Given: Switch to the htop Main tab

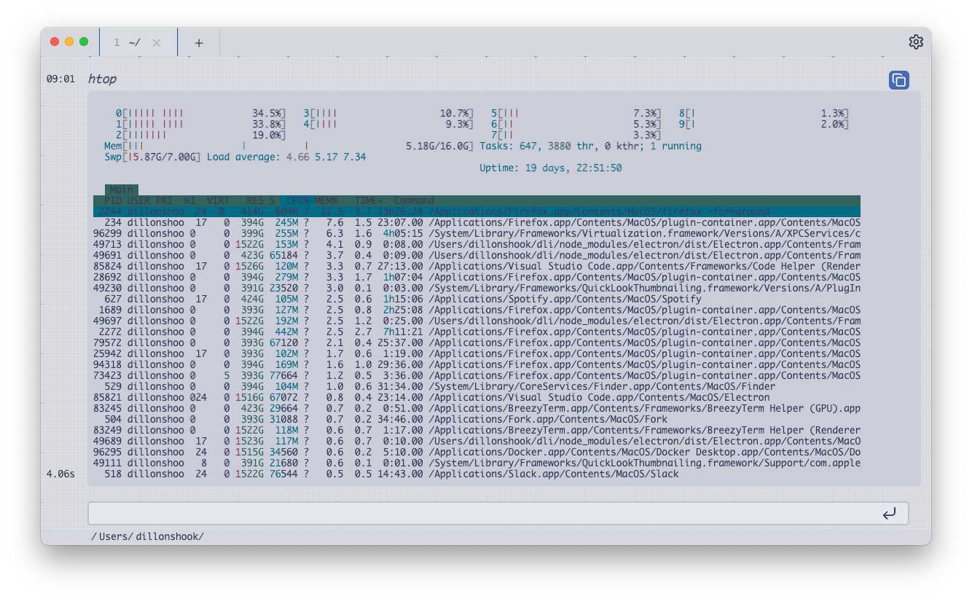Looking at the screenshot, I should pyautogui.click(x=122, y=189).
